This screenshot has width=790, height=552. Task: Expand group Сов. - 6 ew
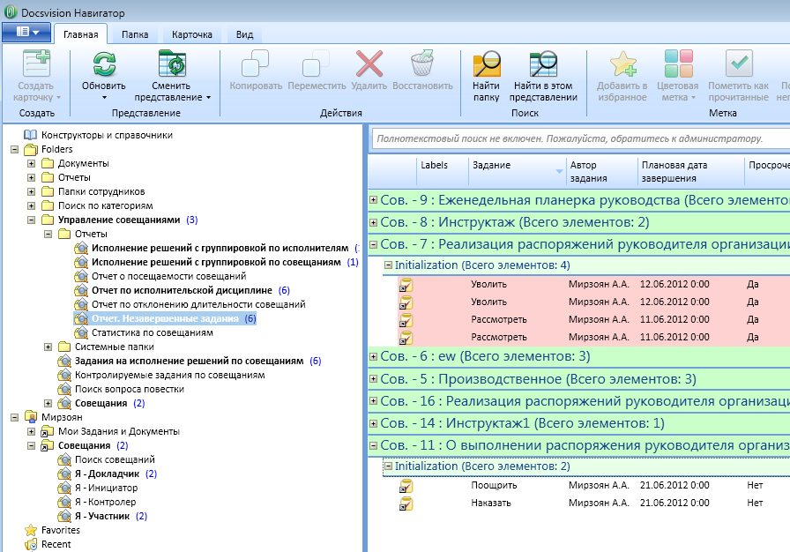[373, 356]
